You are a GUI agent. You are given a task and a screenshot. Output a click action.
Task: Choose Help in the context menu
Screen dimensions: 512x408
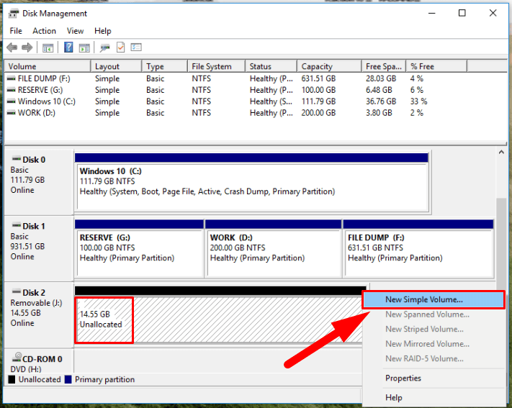point(434,397)
